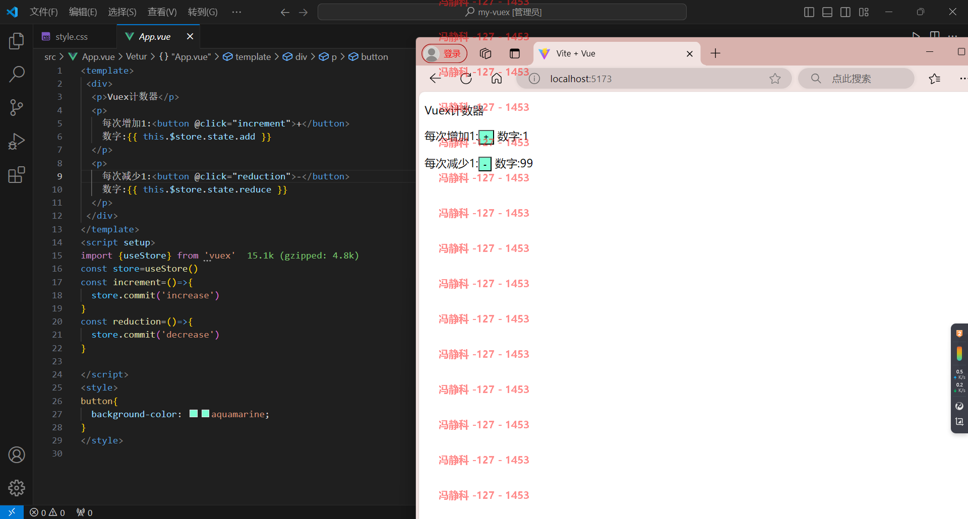
Task: Open customize layout icon
Action: 864,12
